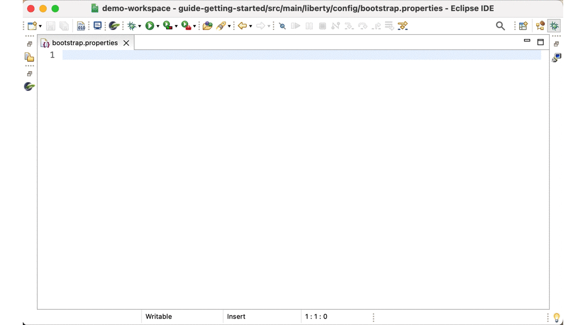Viewport: 586px width, 325px height.
Task: Click the Forward navigation arrow
Action: 260,26
